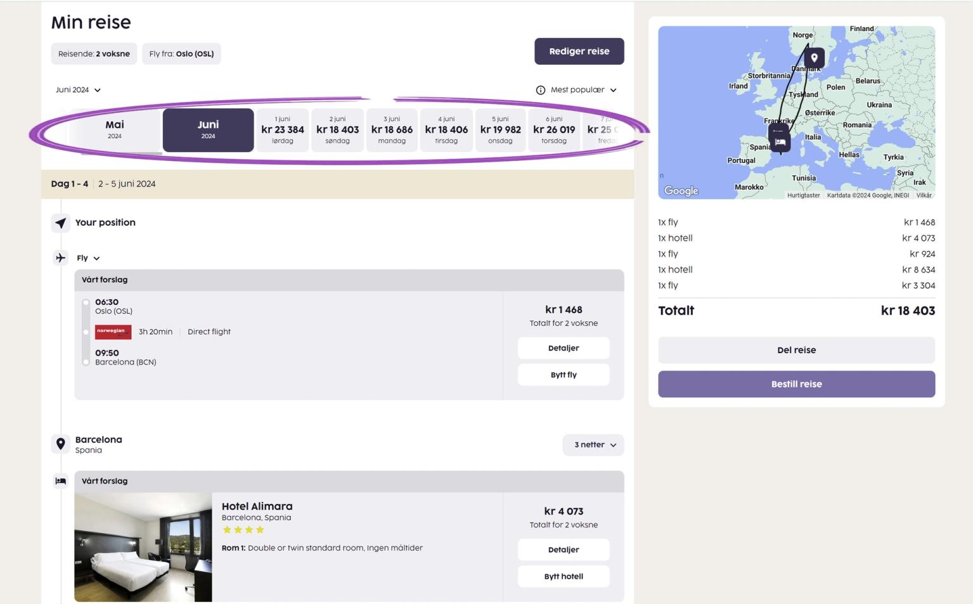Expand the Mest populær sorting dropdown
Image resolution: width=973 pixels, height=604 pixels.
(583, 90)
